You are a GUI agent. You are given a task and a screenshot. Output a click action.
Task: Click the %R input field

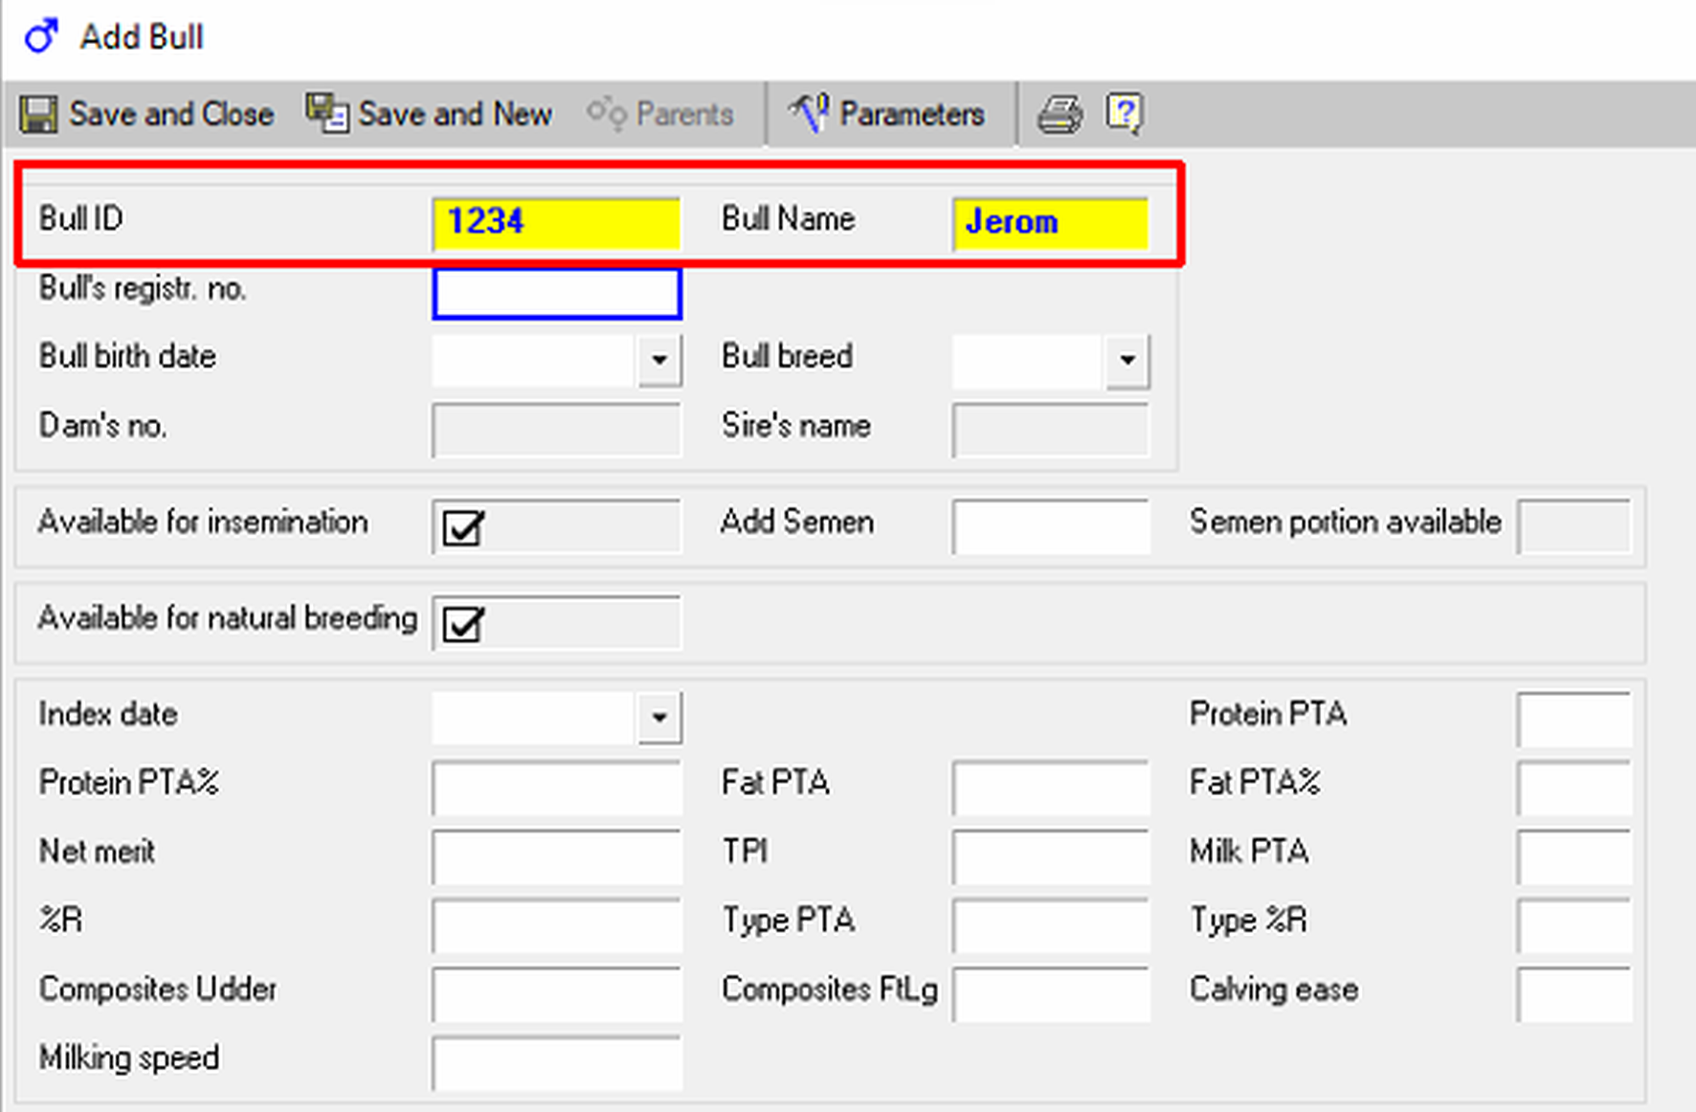(x=556, y=925)
